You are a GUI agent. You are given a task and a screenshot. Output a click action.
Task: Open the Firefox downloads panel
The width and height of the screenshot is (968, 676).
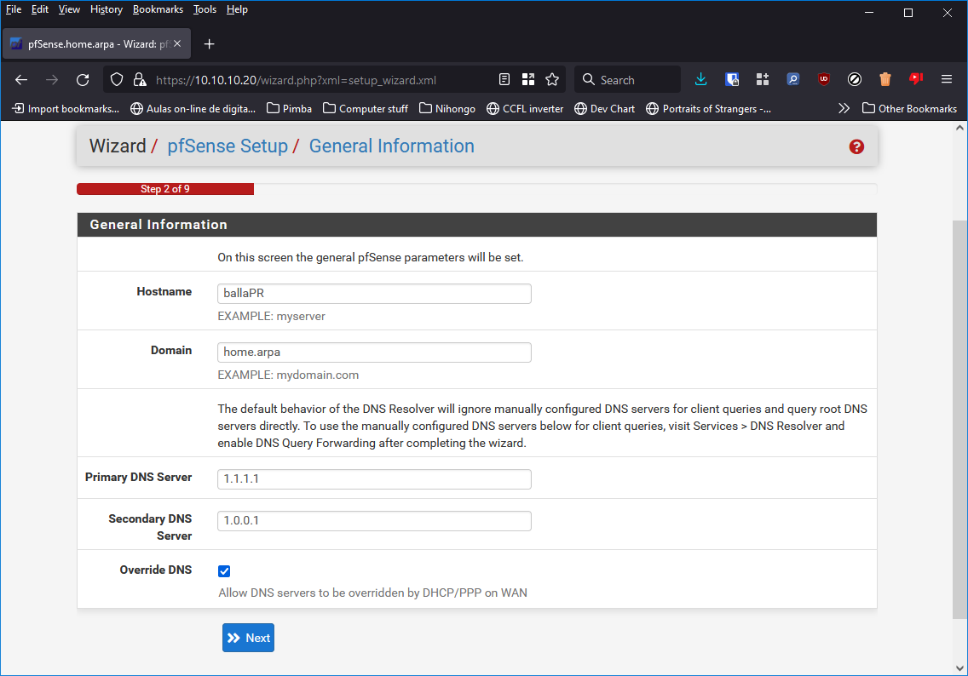pyautogui.click(x=700, y=79)
